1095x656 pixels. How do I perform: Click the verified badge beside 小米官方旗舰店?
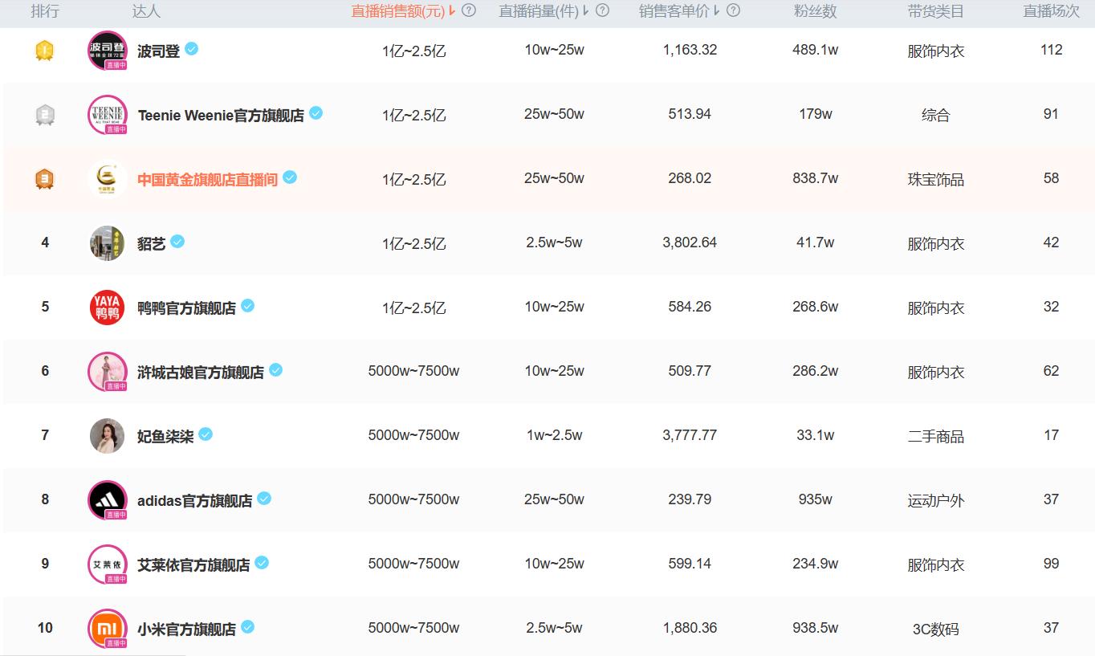pos(248,627)
